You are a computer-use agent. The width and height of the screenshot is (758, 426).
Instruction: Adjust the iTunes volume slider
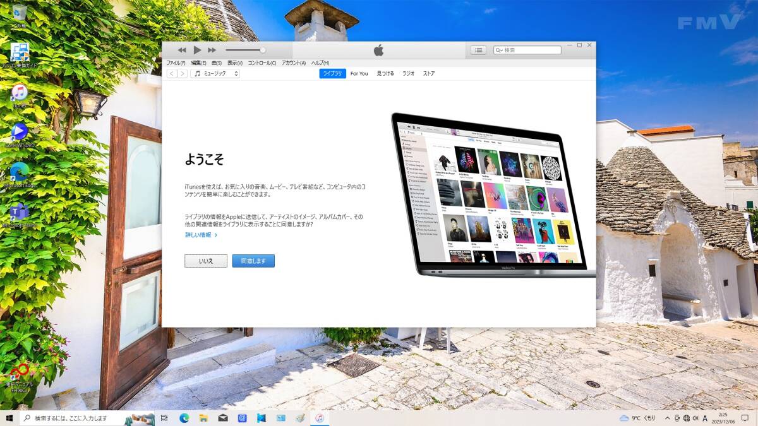click(x=245, y=50)
